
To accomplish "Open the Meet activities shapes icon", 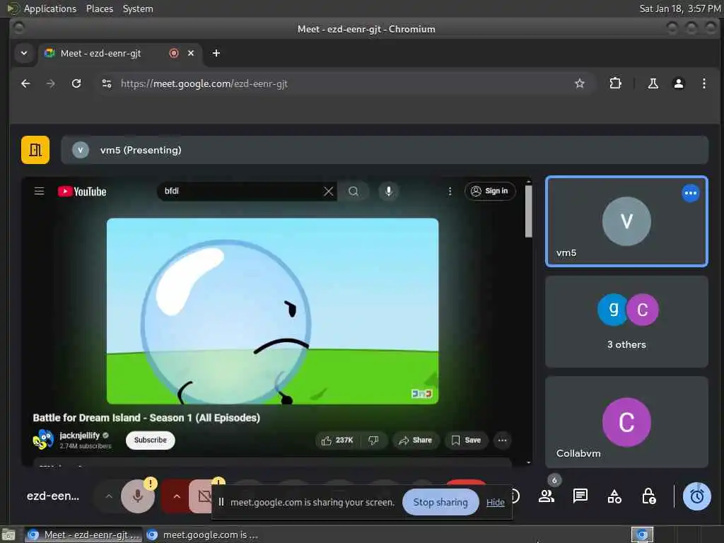I will [x=614, y=496].
